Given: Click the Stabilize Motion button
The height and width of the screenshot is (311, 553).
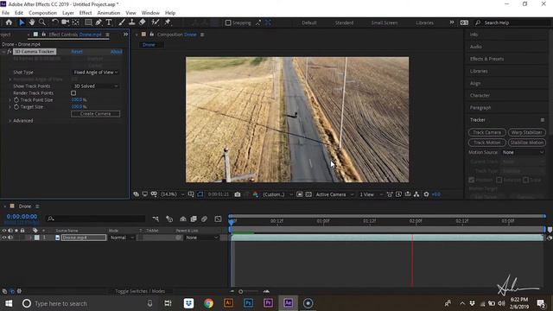Looking at the screenshot, I should click(526, 143).
